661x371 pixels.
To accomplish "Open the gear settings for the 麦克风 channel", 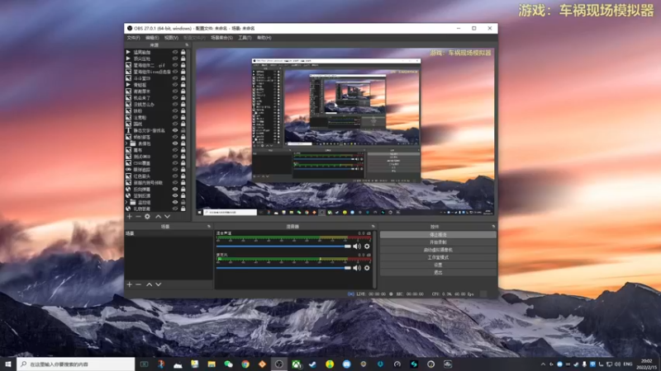I will tap(367, 268).
